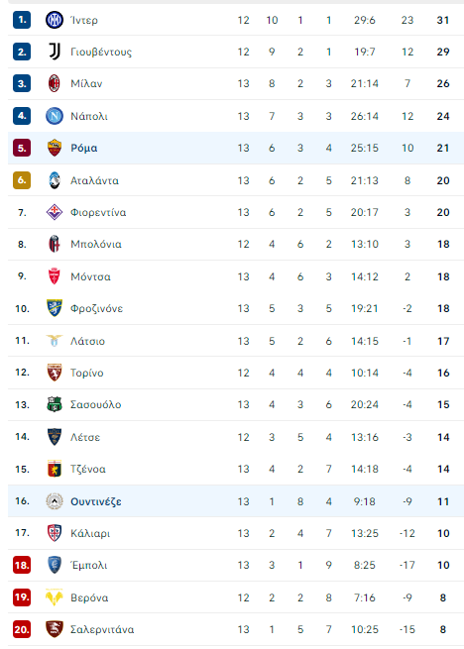
Task: Select the Ουντινέζε team name
Action: [96, 501]
